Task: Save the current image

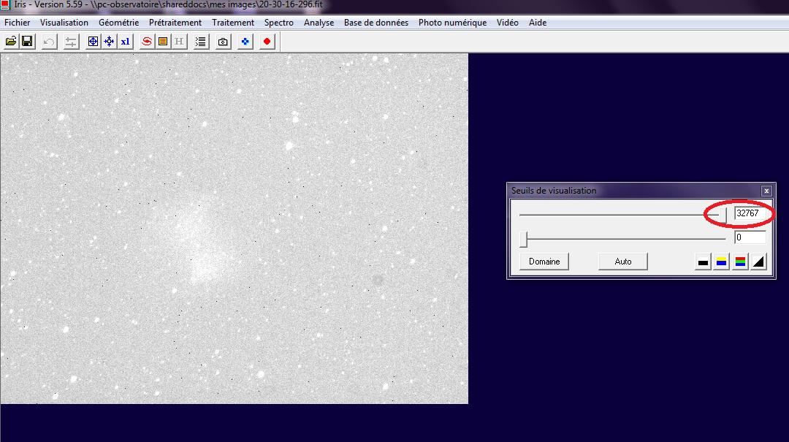Action: [x=28, y=42]
